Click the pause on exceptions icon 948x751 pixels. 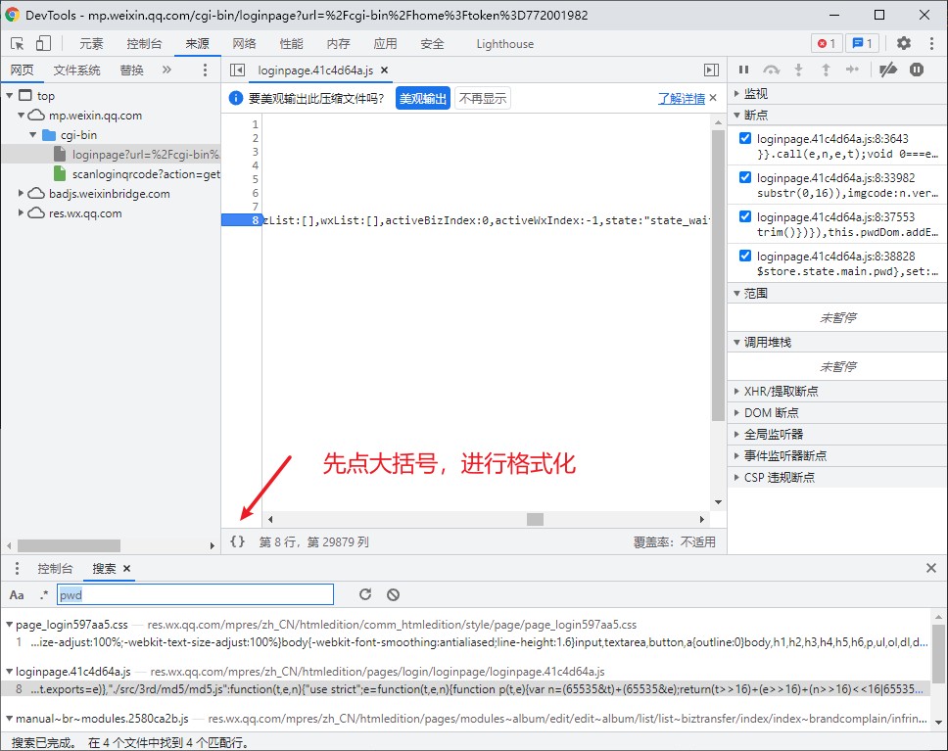(916, 70)
